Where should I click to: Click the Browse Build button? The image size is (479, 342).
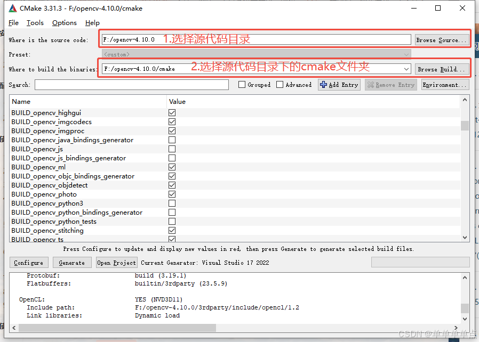(441, 69)
